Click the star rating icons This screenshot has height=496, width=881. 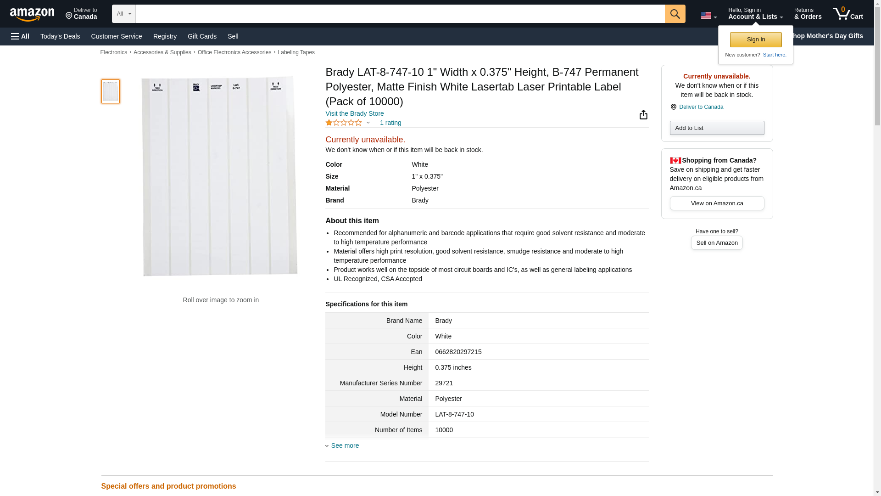344,123
